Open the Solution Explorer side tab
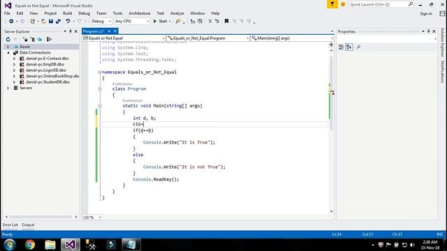Viewport: 447px width, 251px height. [x=442, y=42]
